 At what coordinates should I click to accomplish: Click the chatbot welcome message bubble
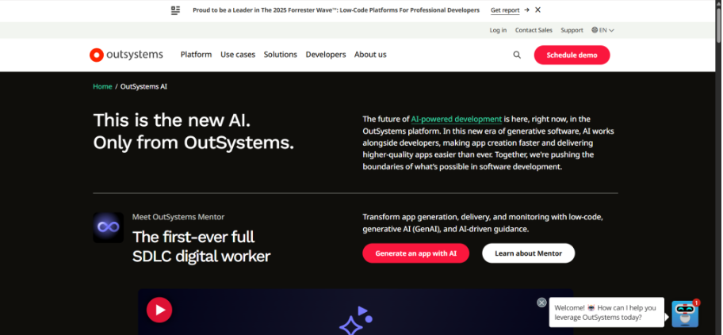[606, 312]
